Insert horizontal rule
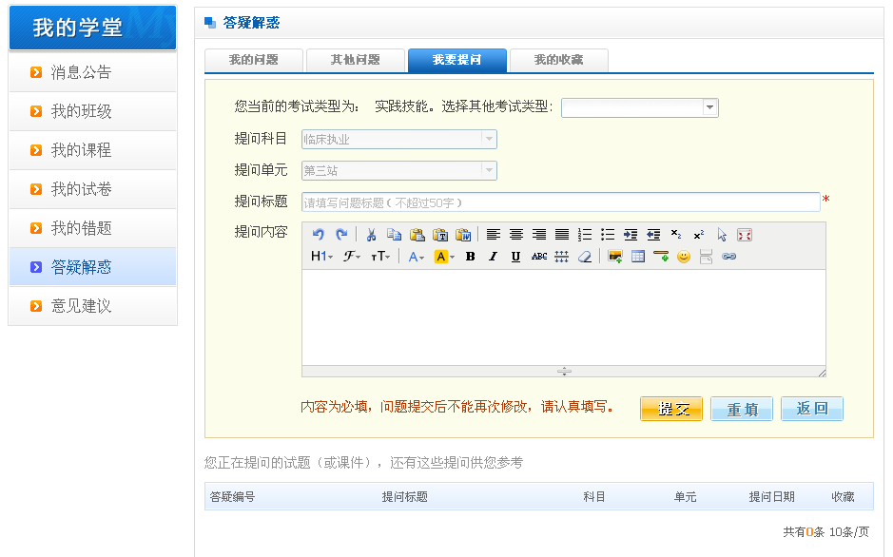Screen dimensions: 893x557 (661, 257)
